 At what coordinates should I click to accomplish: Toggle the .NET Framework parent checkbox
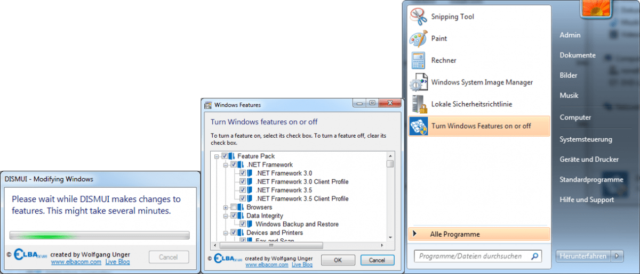pos(234,164)
